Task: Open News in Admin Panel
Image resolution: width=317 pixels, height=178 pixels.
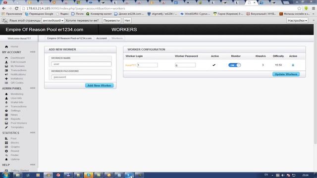Action: point(14,115)
